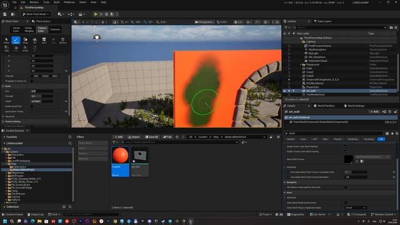The width and height of the screenshot is (400, 225).
Task: Click the Outliner settings gear icon
Action: [x=396, y=27]
